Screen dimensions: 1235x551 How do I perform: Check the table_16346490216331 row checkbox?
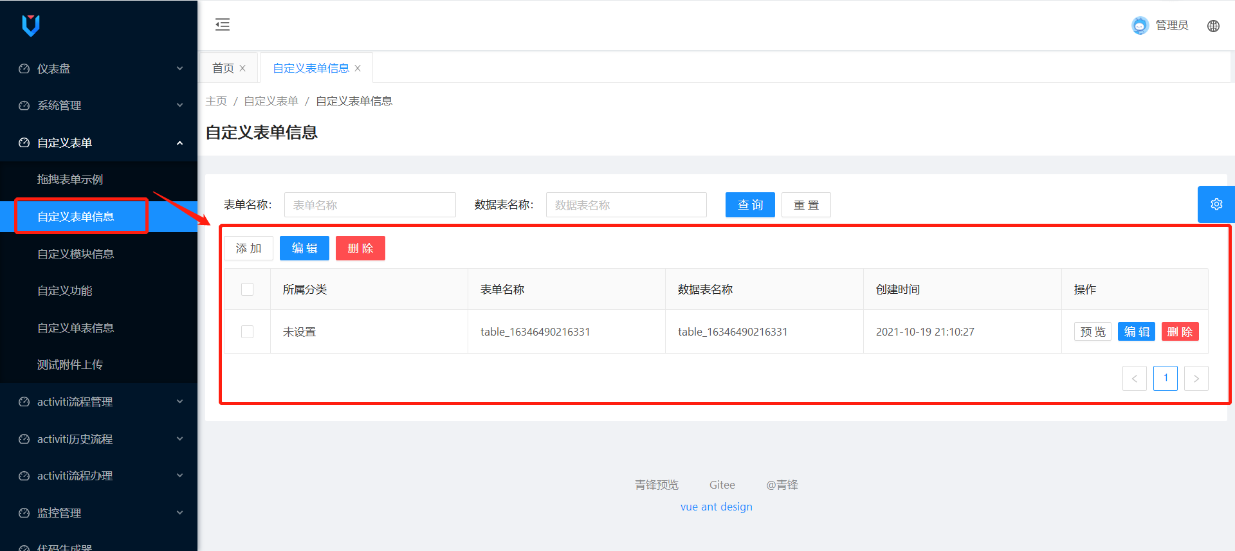coord(247,332)
